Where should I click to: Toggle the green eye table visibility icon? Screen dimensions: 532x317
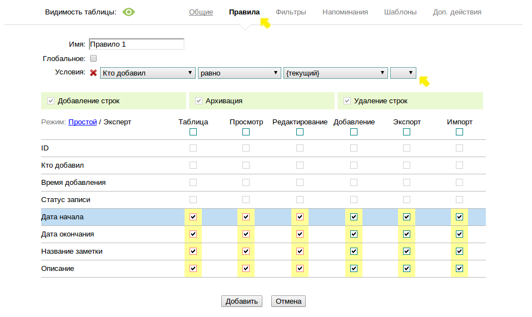click(x=129, y=12)
